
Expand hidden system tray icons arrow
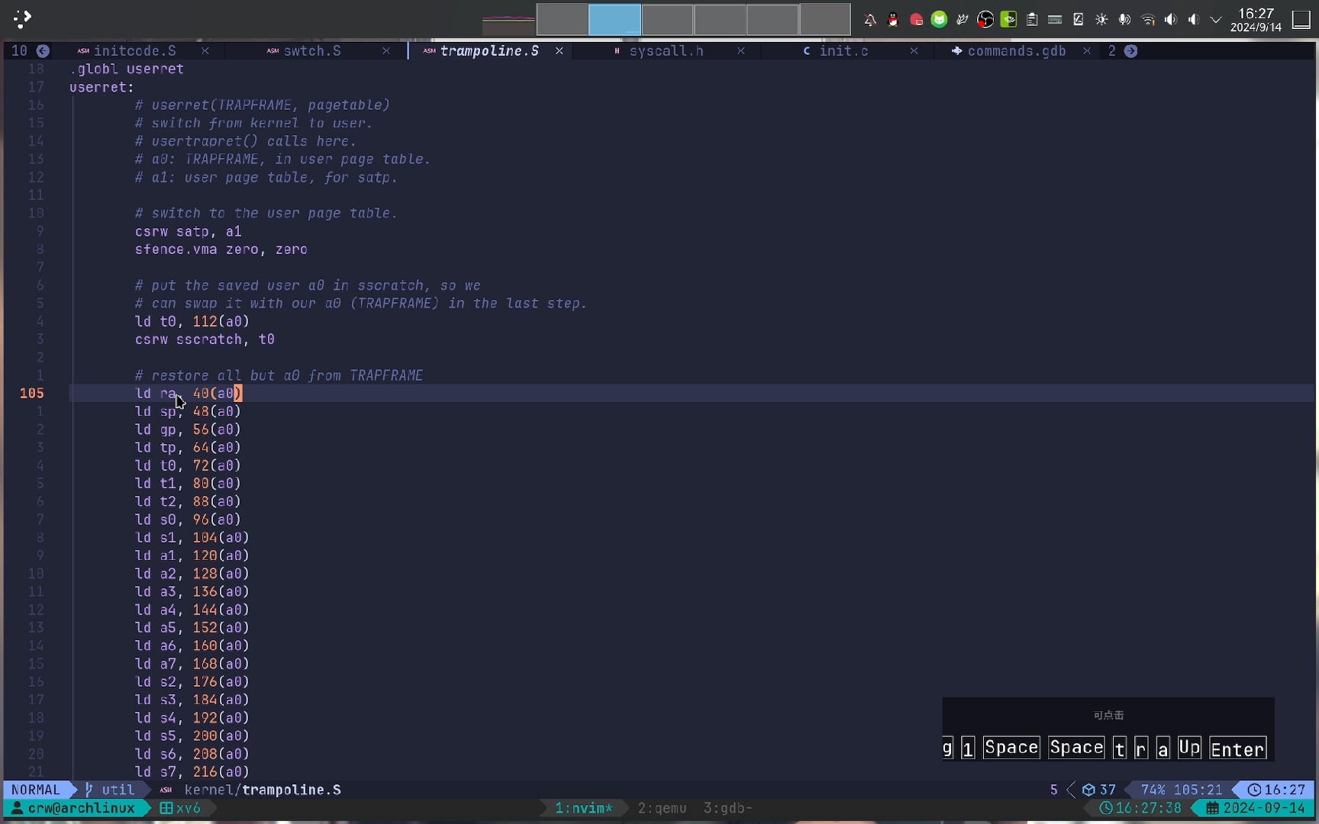1216,20
